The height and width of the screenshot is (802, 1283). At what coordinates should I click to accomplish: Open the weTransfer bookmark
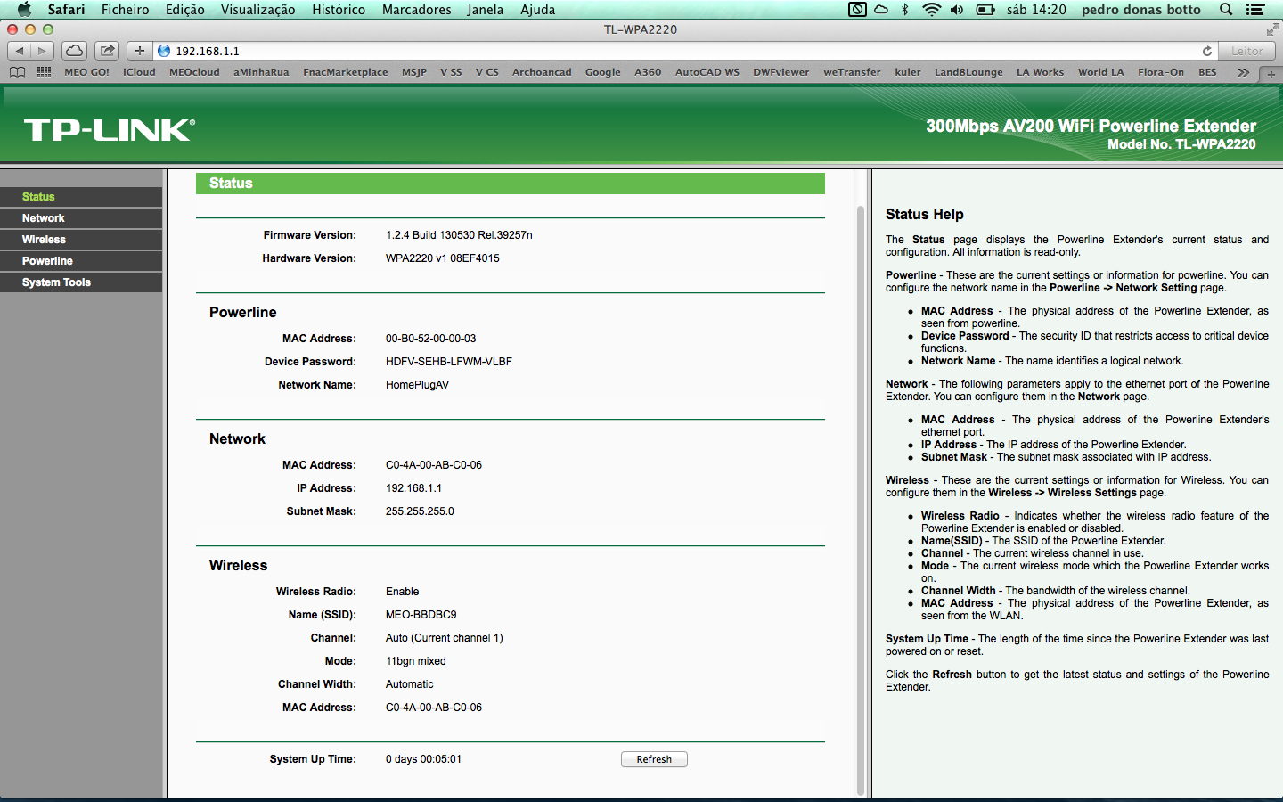pyautogui.click(x=852, y=72)
